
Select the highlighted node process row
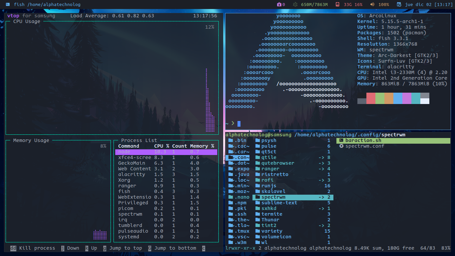(x=166, y=152)
